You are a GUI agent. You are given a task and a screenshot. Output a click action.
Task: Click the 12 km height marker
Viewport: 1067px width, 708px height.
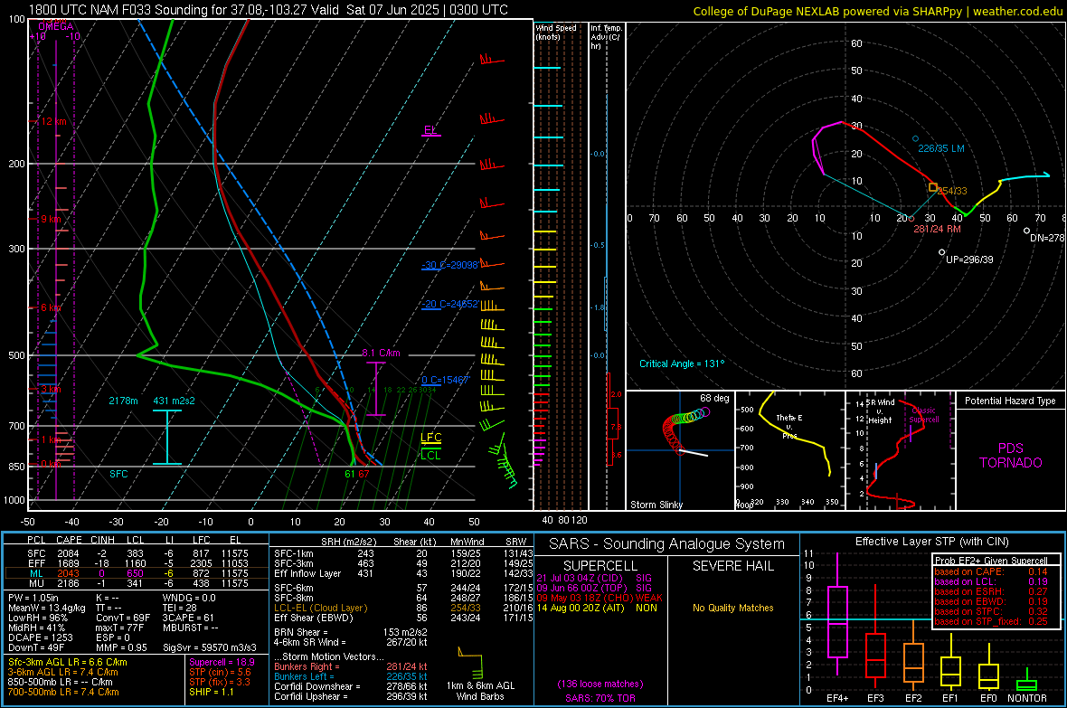tap(53, 121)
